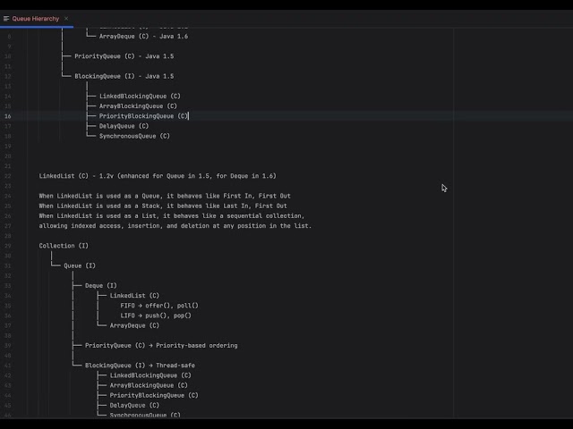
Task: Click the 'LinkedBlockingQueue (C)' line under Thread-safe
Action: (x=150, y=375)
